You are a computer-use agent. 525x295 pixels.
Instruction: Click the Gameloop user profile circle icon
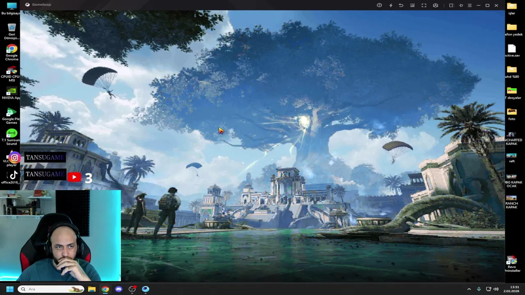[x=436, y=5]
